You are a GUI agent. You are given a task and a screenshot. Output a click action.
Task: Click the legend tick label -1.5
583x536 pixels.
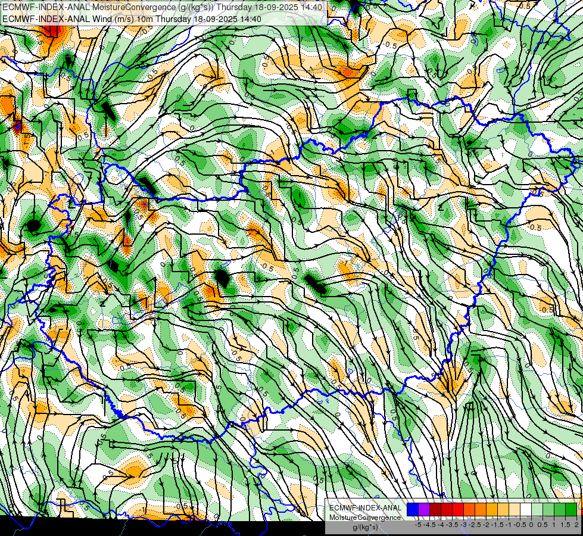click(x=497, y=525)
